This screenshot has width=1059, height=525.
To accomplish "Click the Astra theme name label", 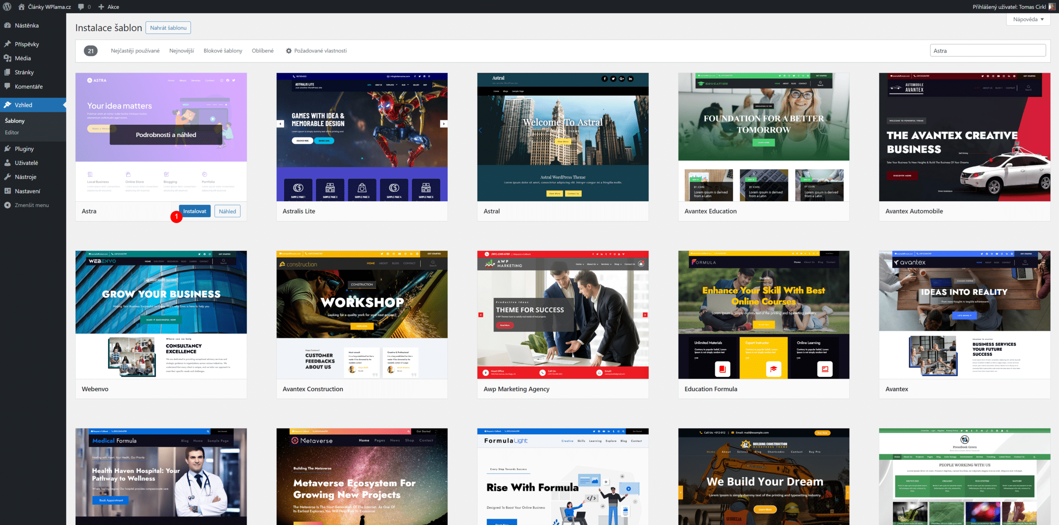I will click(x=89, y=211).
